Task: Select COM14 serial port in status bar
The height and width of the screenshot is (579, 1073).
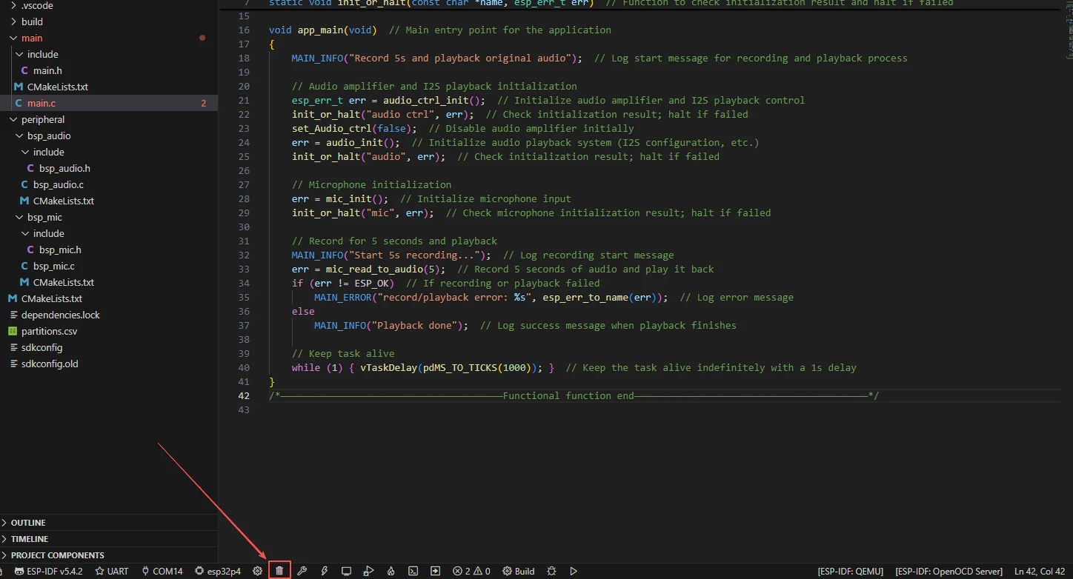Action: 162,571
